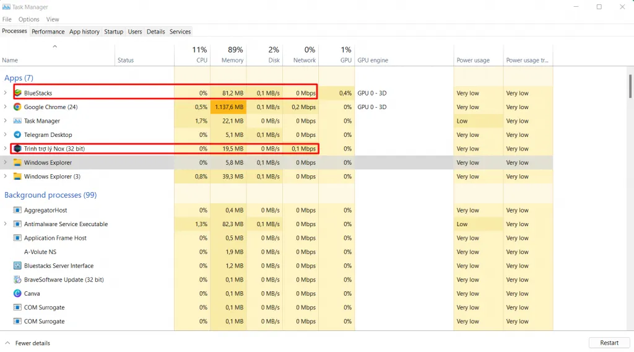This screenshot has height=352, width=634.
Task: Switch to the Services tab
Action: (180, 32)
